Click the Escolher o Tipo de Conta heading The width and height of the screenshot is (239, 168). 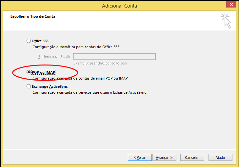(33, 16)
